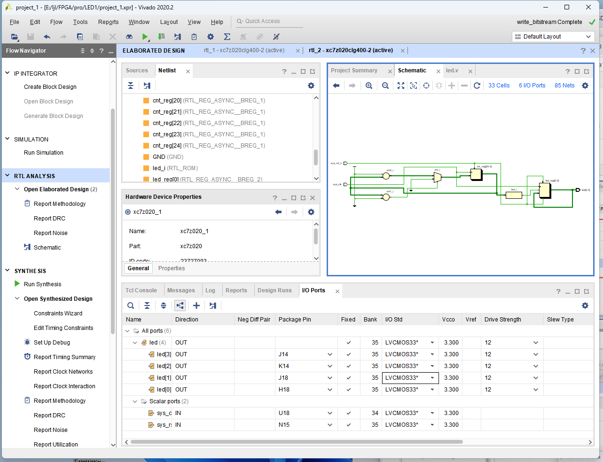The height and width of the screenshot is (462, 603).
Task: Toggle Fixed checkmark for led[2] row
Action: (x=348, y=366)
